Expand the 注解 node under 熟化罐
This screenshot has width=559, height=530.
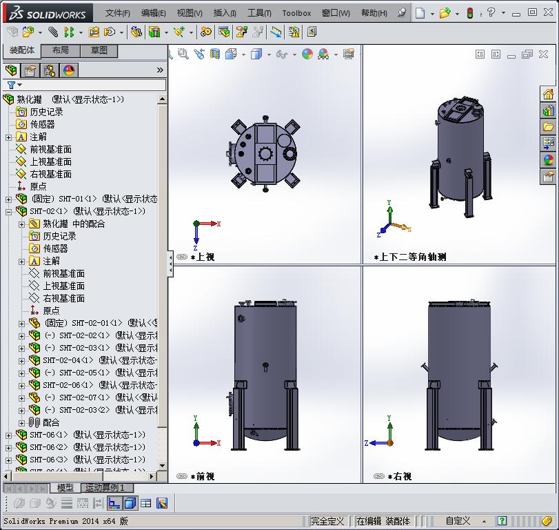[x=8, y=137]
